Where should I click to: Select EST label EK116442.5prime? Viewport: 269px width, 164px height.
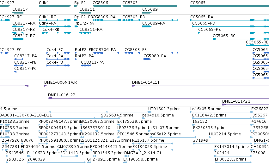(x=210, y=115)
